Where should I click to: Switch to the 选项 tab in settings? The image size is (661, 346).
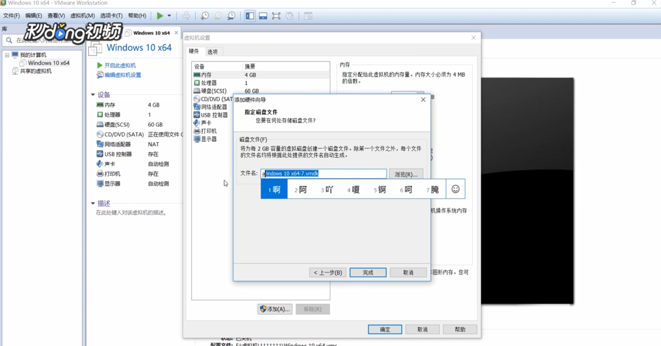coord(212,52)
